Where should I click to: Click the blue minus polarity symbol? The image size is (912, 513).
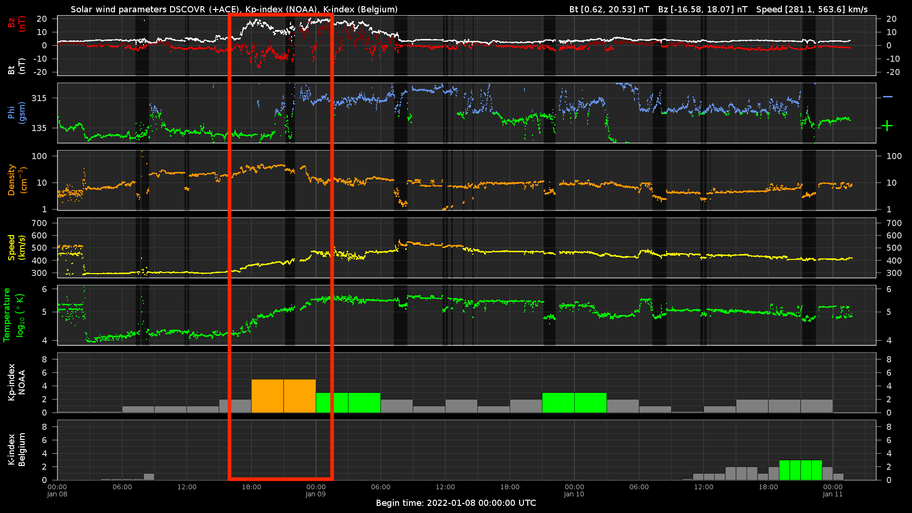pos(887,97)
